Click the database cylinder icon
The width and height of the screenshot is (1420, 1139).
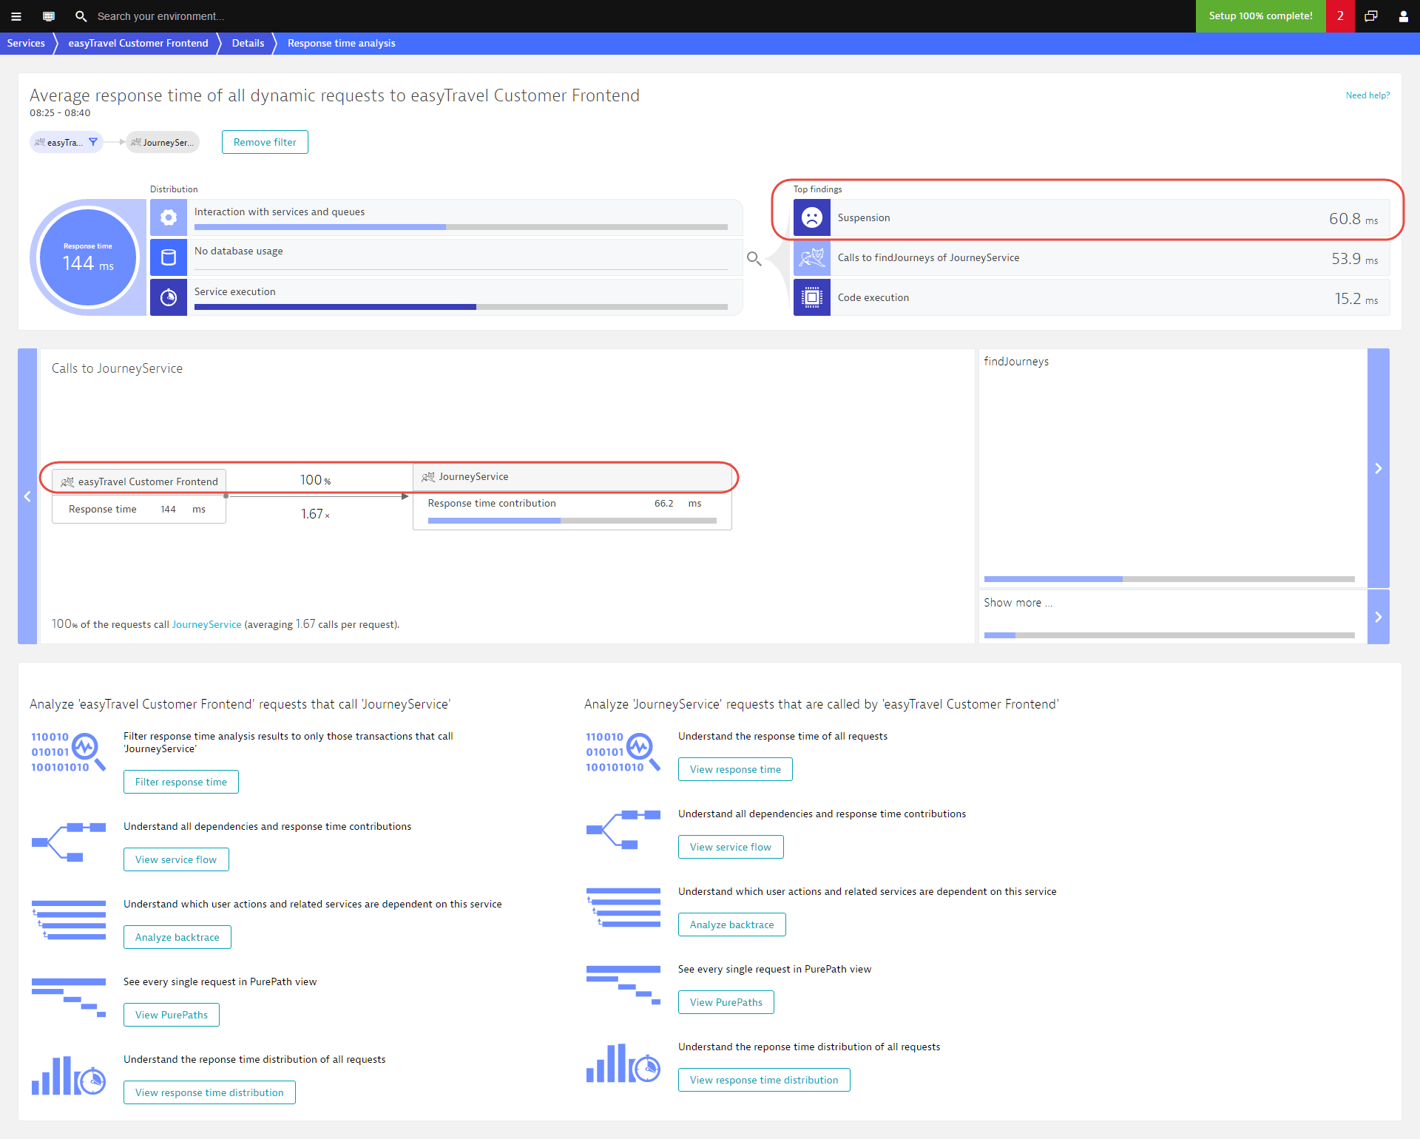[x=169, y=257]
